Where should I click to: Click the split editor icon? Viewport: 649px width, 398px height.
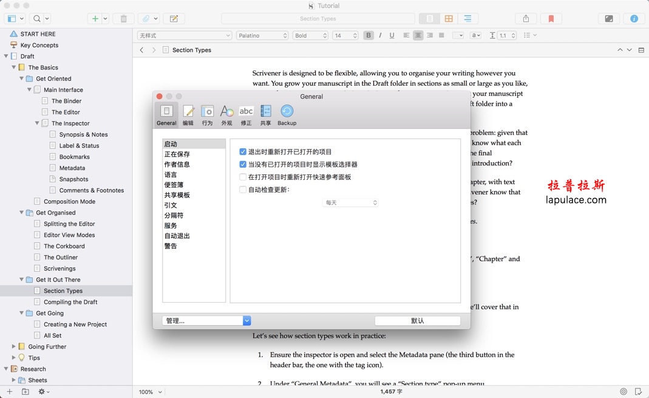(x=641, y=50)
